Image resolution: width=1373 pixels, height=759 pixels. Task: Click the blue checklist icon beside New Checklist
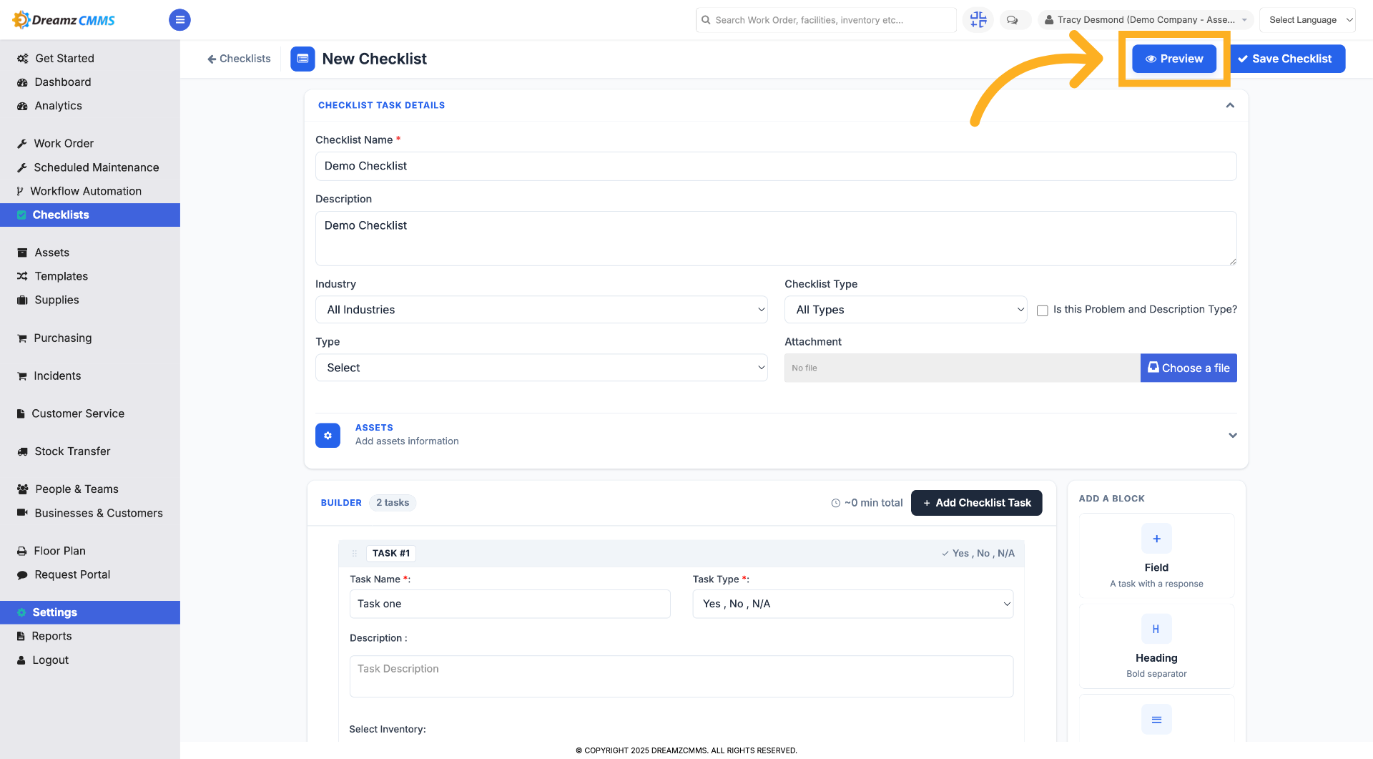click(302, 59)
